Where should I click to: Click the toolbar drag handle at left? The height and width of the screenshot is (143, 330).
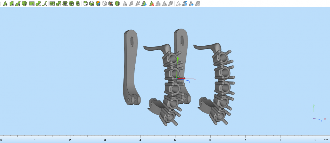(1, 4)
